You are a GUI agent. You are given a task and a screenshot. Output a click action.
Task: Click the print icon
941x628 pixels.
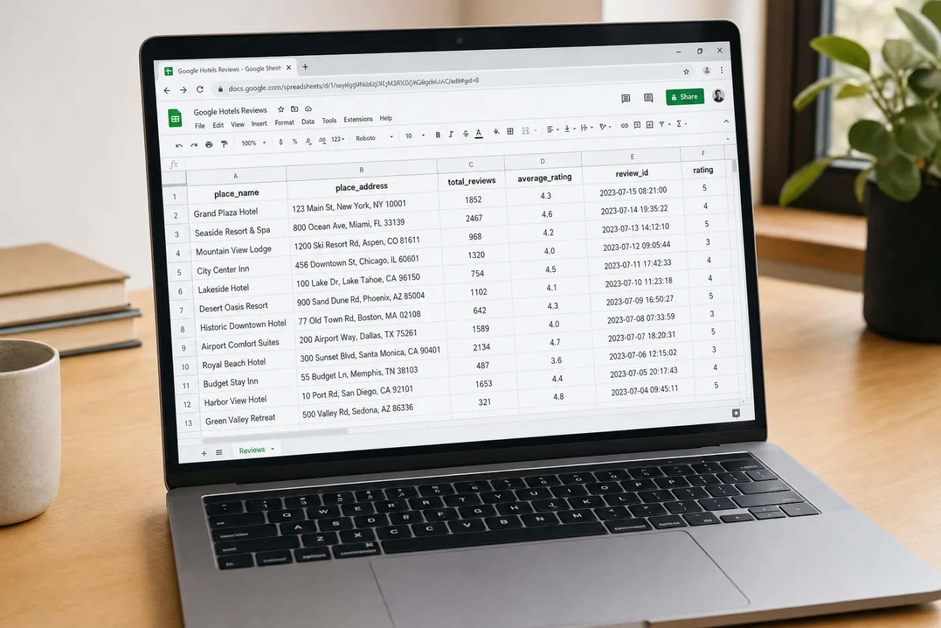coord(209,144)
